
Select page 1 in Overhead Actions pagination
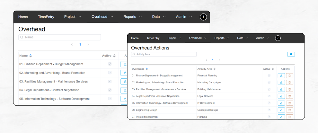pos(213,60)
